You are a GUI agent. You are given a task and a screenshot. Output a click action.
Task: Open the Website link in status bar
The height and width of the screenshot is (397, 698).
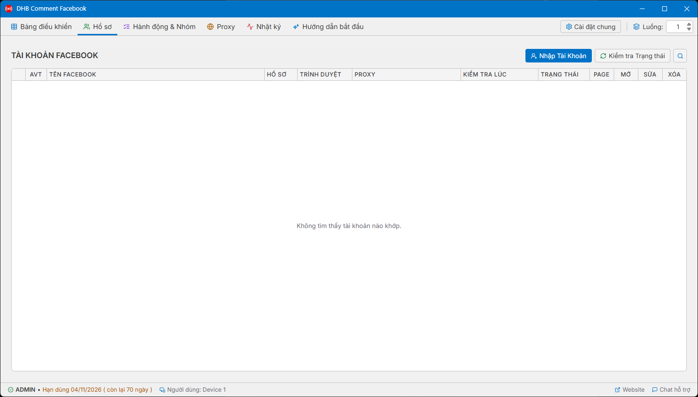pos(630,390)
